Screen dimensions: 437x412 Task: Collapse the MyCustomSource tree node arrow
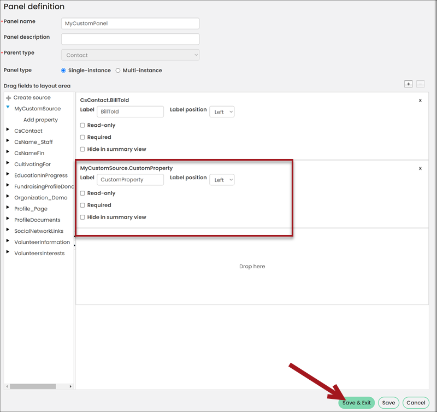click(8, 107)
